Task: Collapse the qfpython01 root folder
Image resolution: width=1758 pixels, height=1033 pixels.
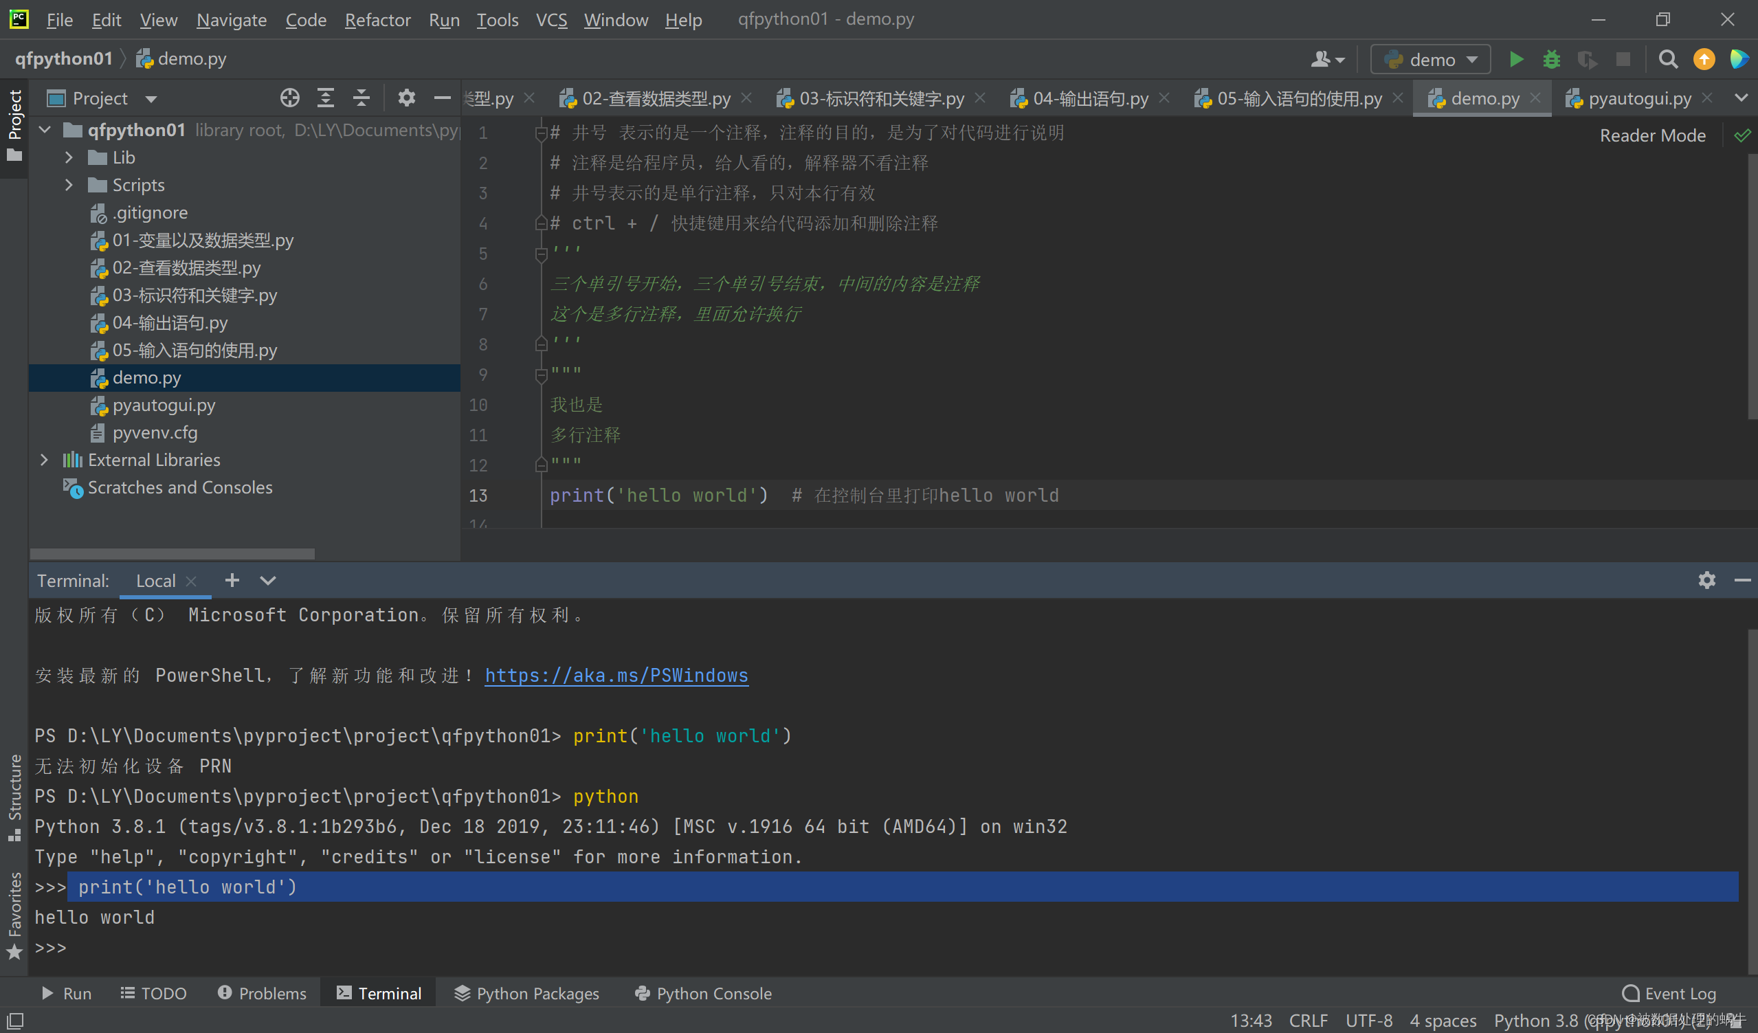Action: (x=45, y=130)
